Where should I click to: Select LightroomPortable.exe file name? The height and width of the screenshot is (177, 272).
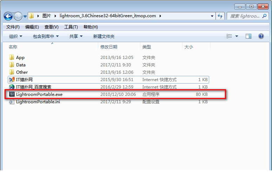[x=39, y=94]
